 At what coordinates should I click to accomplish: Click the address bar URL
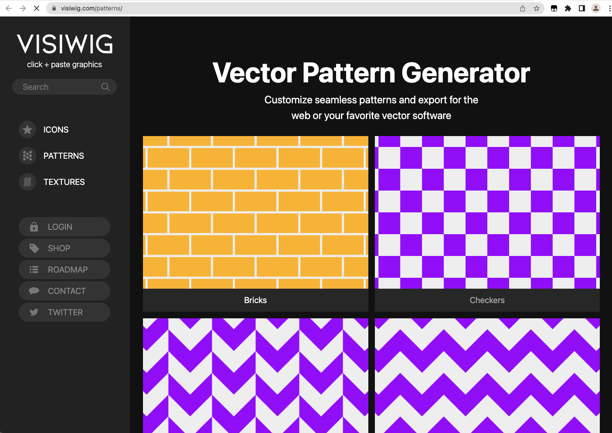pyautogui.click(x=92, y=8)
